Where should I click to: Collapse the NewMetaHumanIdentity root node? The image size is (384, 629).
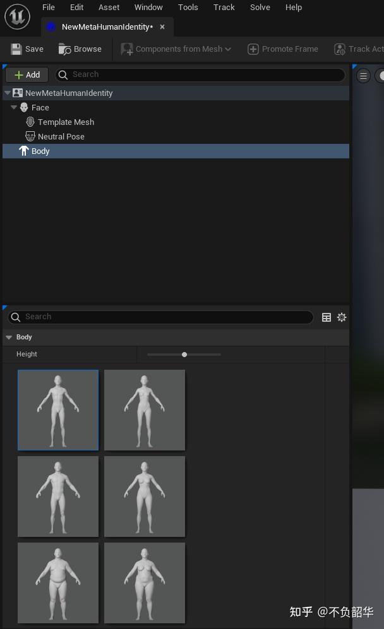[7, 93]
